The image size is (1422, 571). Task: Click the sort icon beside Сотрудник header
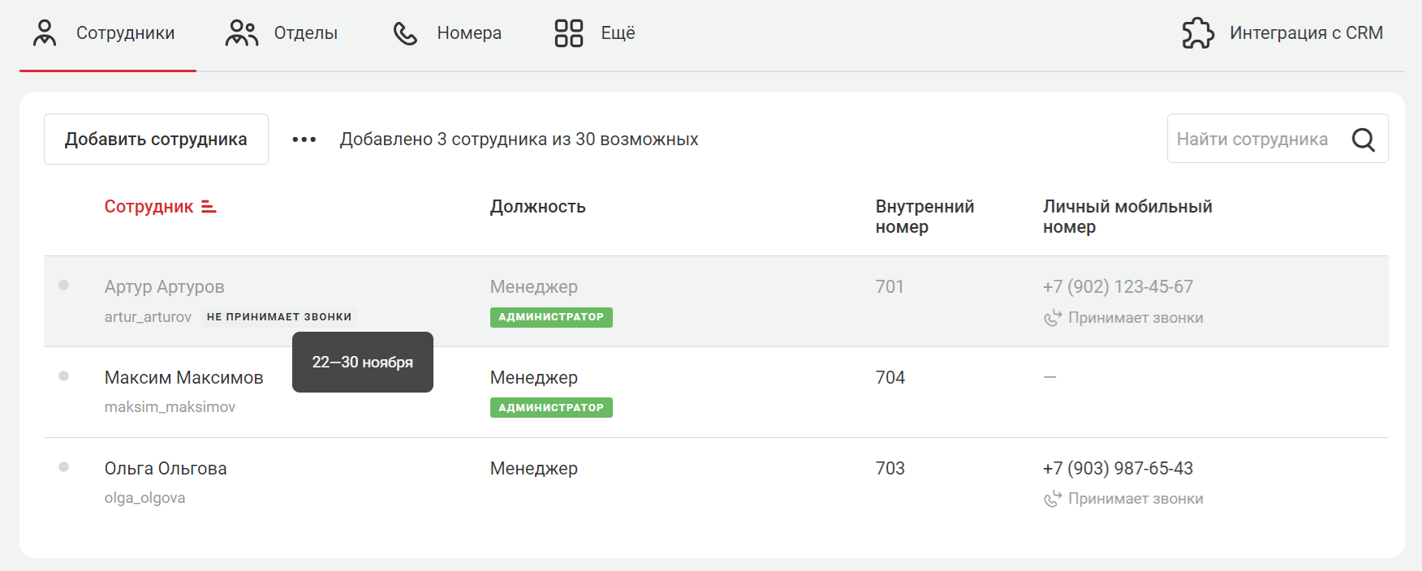(x=209, y=207)
